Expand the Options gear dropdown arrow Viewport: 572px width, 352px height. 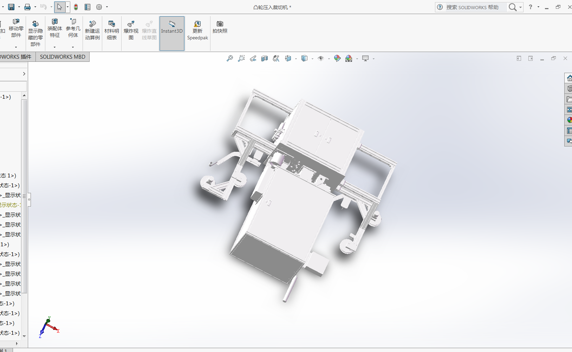[107, 7]
